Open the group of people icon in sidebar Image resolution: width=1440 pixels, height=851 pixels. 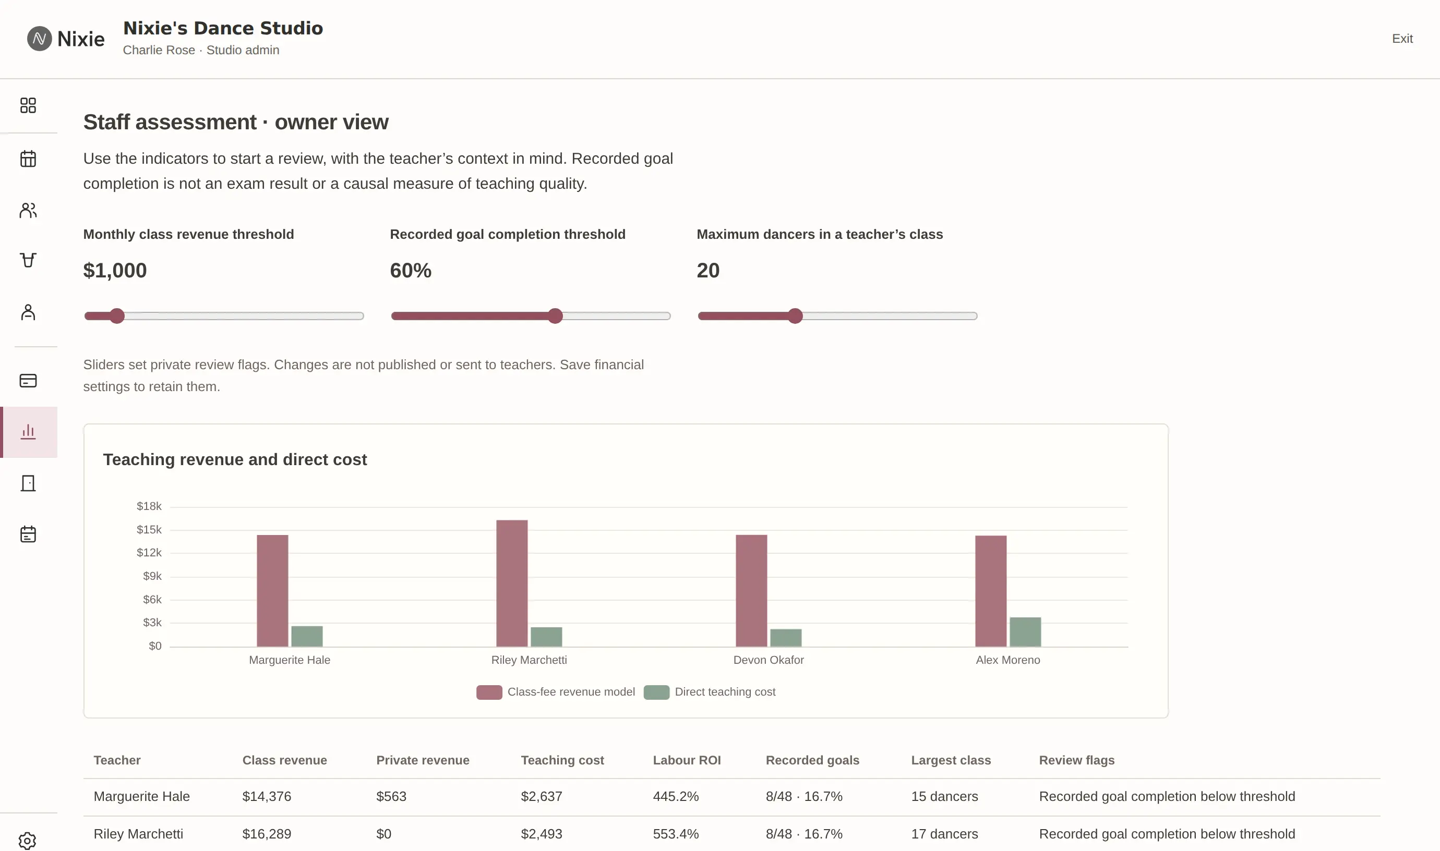pyautogui.click(x=28, y=211)
